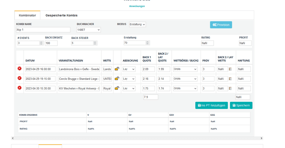Click Ins PT hinzufügen button
Screen dimensions: 285x148
coord(211,105)
